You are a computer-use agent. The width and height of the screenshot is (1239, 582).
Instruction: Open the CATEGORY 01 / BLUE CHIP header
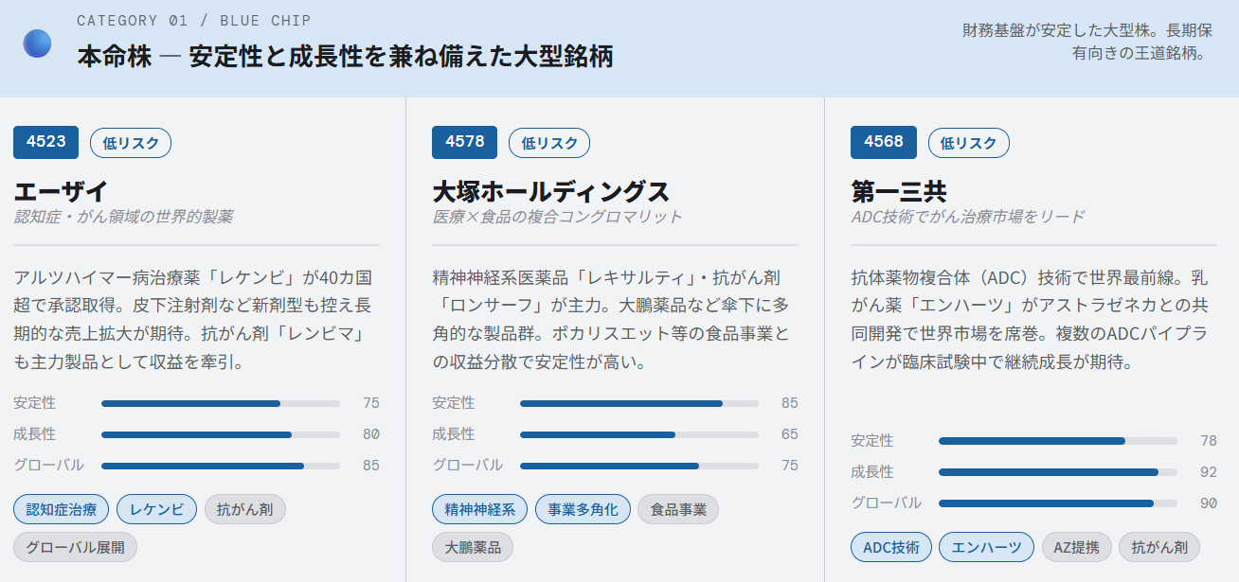(x=189, y=20)
